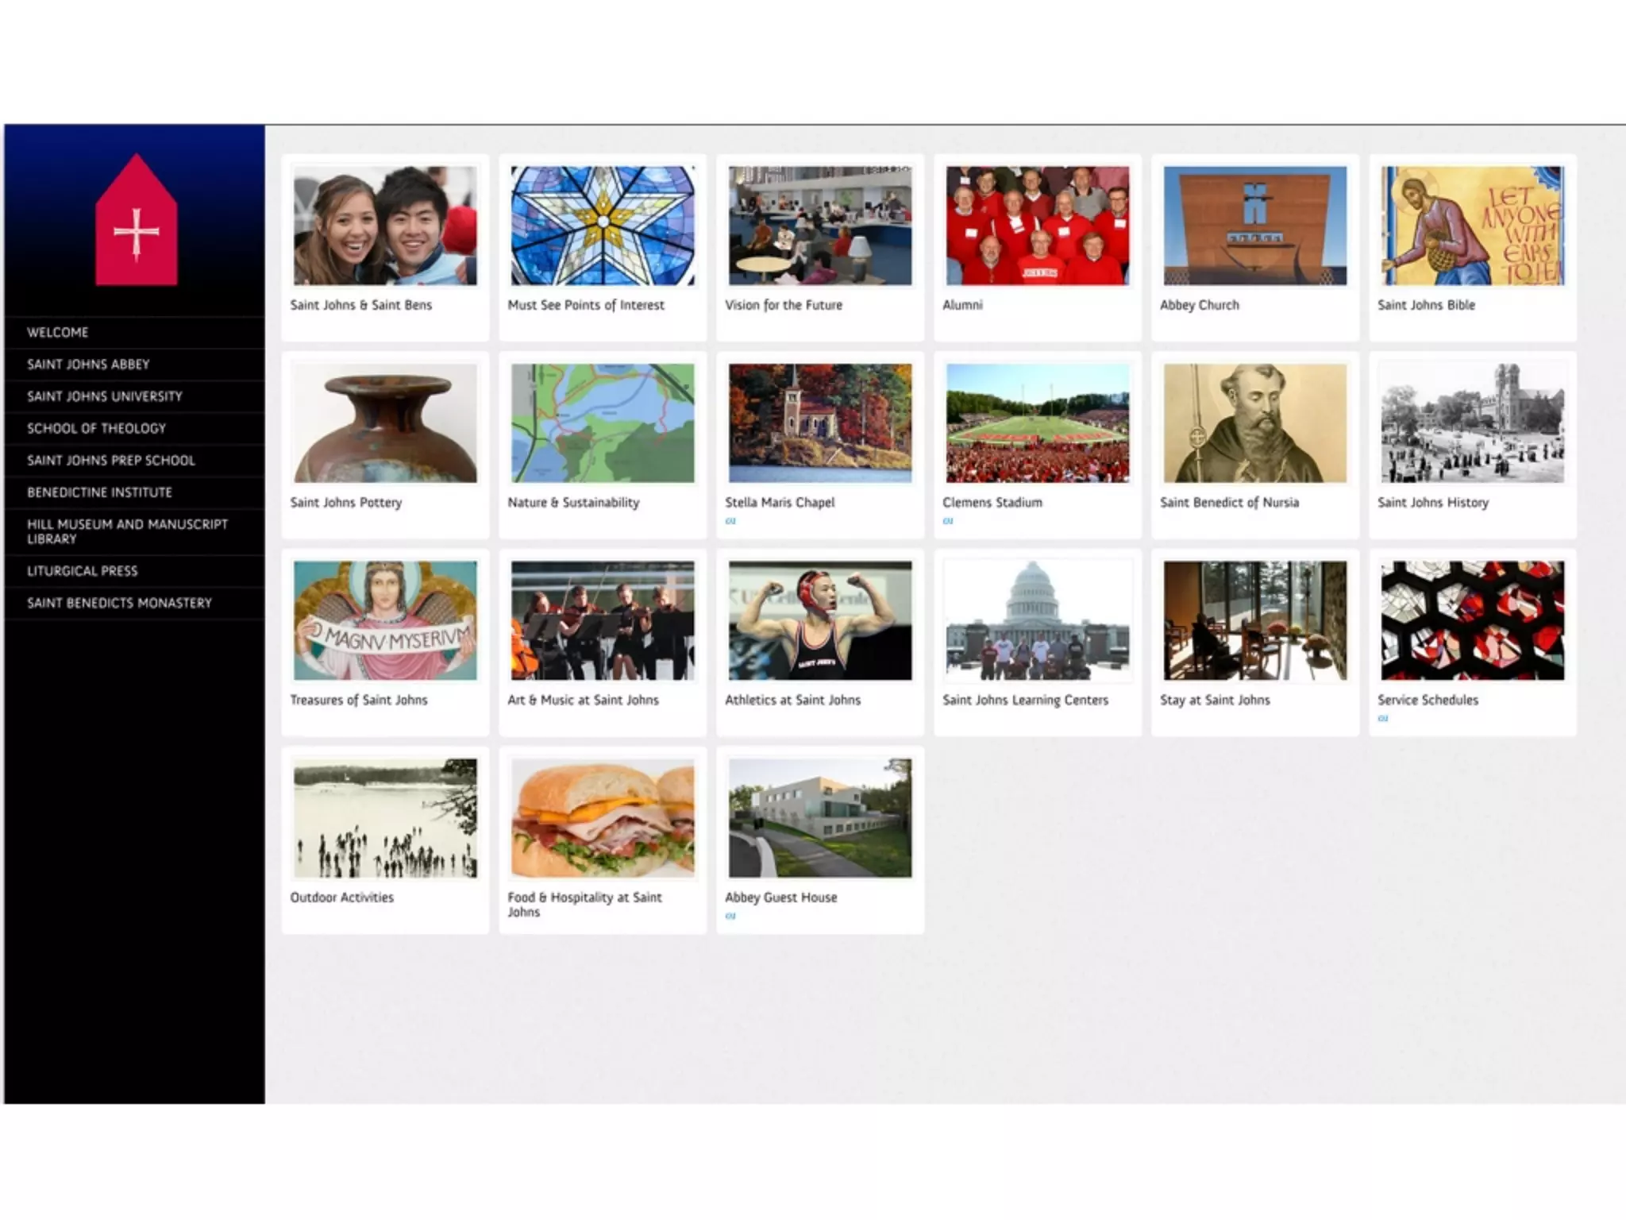
Task: Open the Welcome menu item
Action: coord(57,332)
